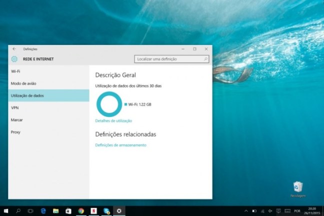The image size is (324, 216).
Task: Open Task View from the taskbar
Action: 30,211
